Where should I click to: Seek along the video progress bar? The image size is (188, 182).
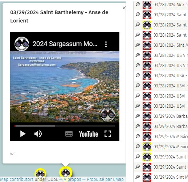[x=65, y=126]
